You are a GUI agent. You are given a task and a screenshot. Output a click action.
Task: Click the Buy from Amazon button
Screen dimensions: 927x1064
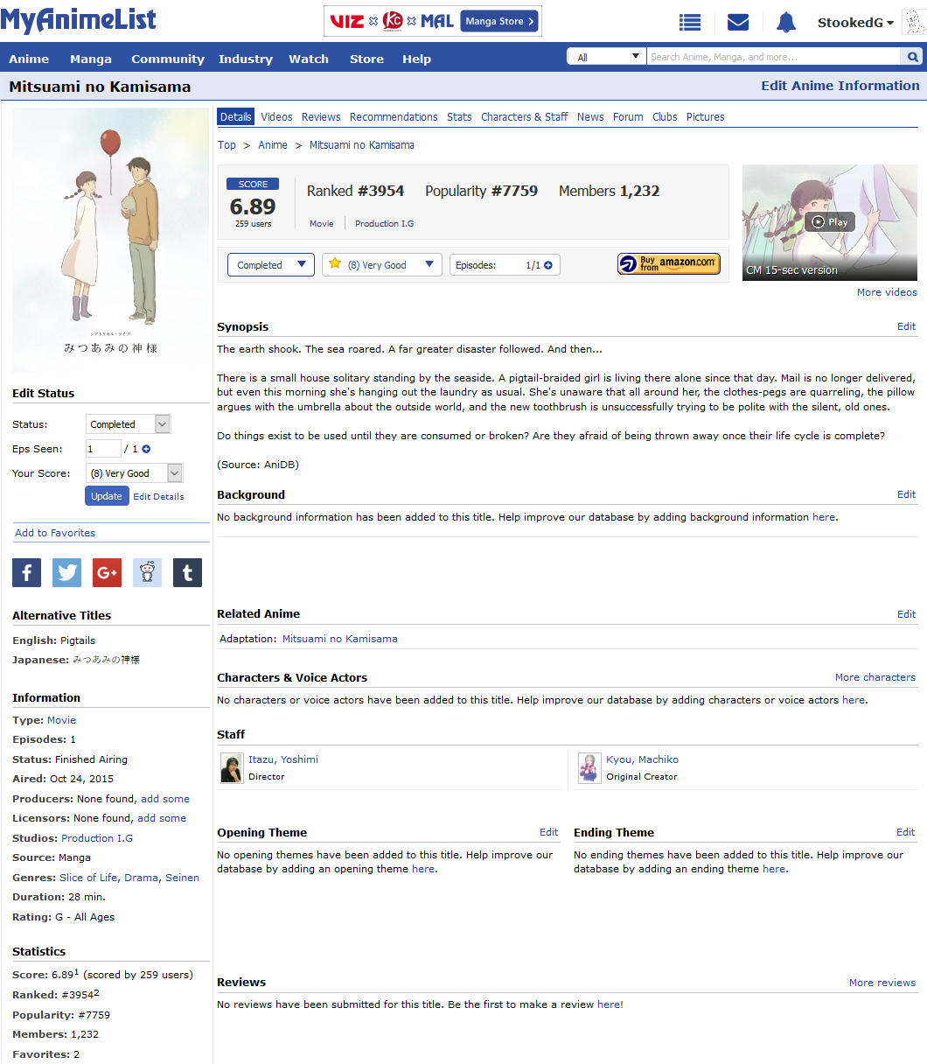(x=669, y=264)
